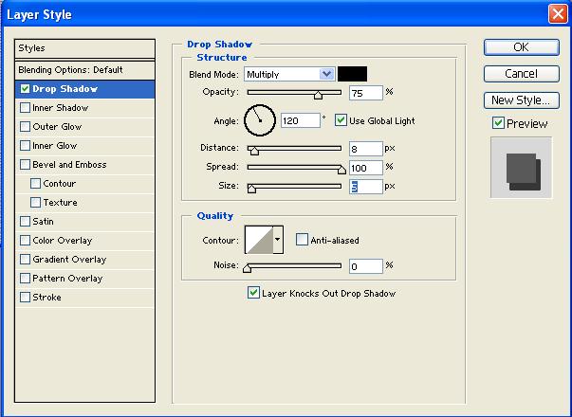
Task: Select the Inner Shadow label
Action: point(60,108)
